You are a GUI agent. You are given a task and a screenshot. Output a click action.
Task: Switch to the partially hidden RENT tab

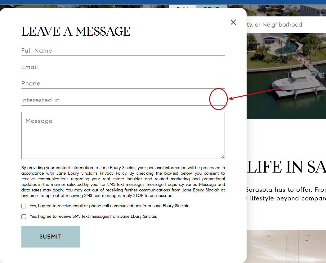tap(212, 7)
